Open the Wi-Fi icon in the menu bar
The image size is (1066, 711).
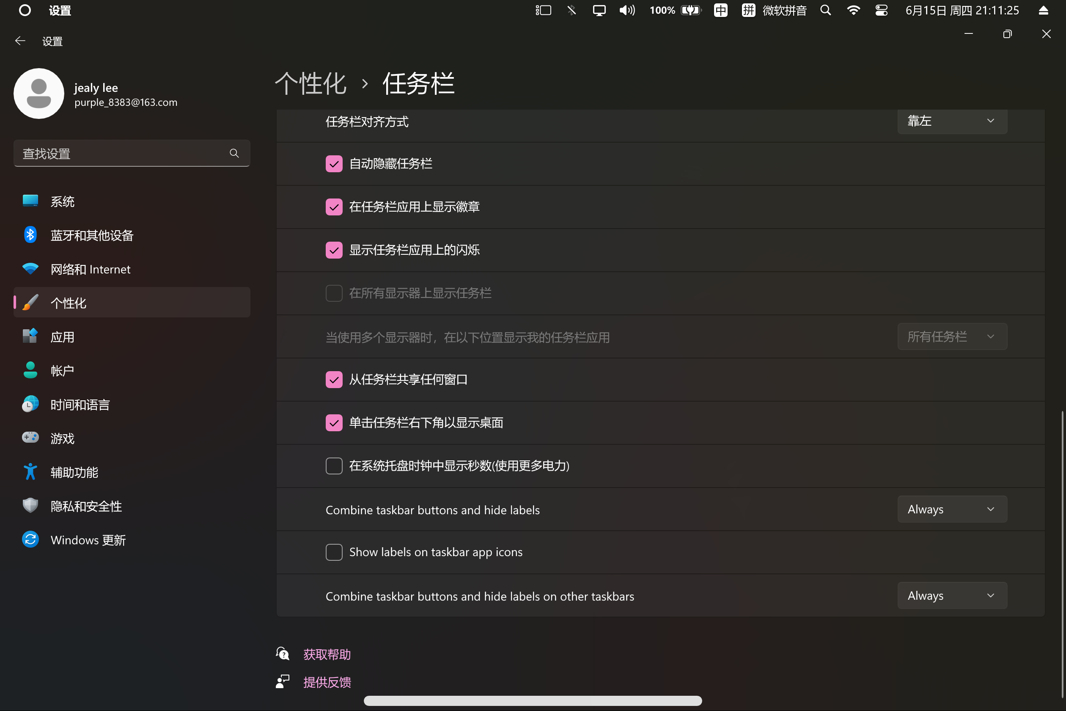pos(854,11)
